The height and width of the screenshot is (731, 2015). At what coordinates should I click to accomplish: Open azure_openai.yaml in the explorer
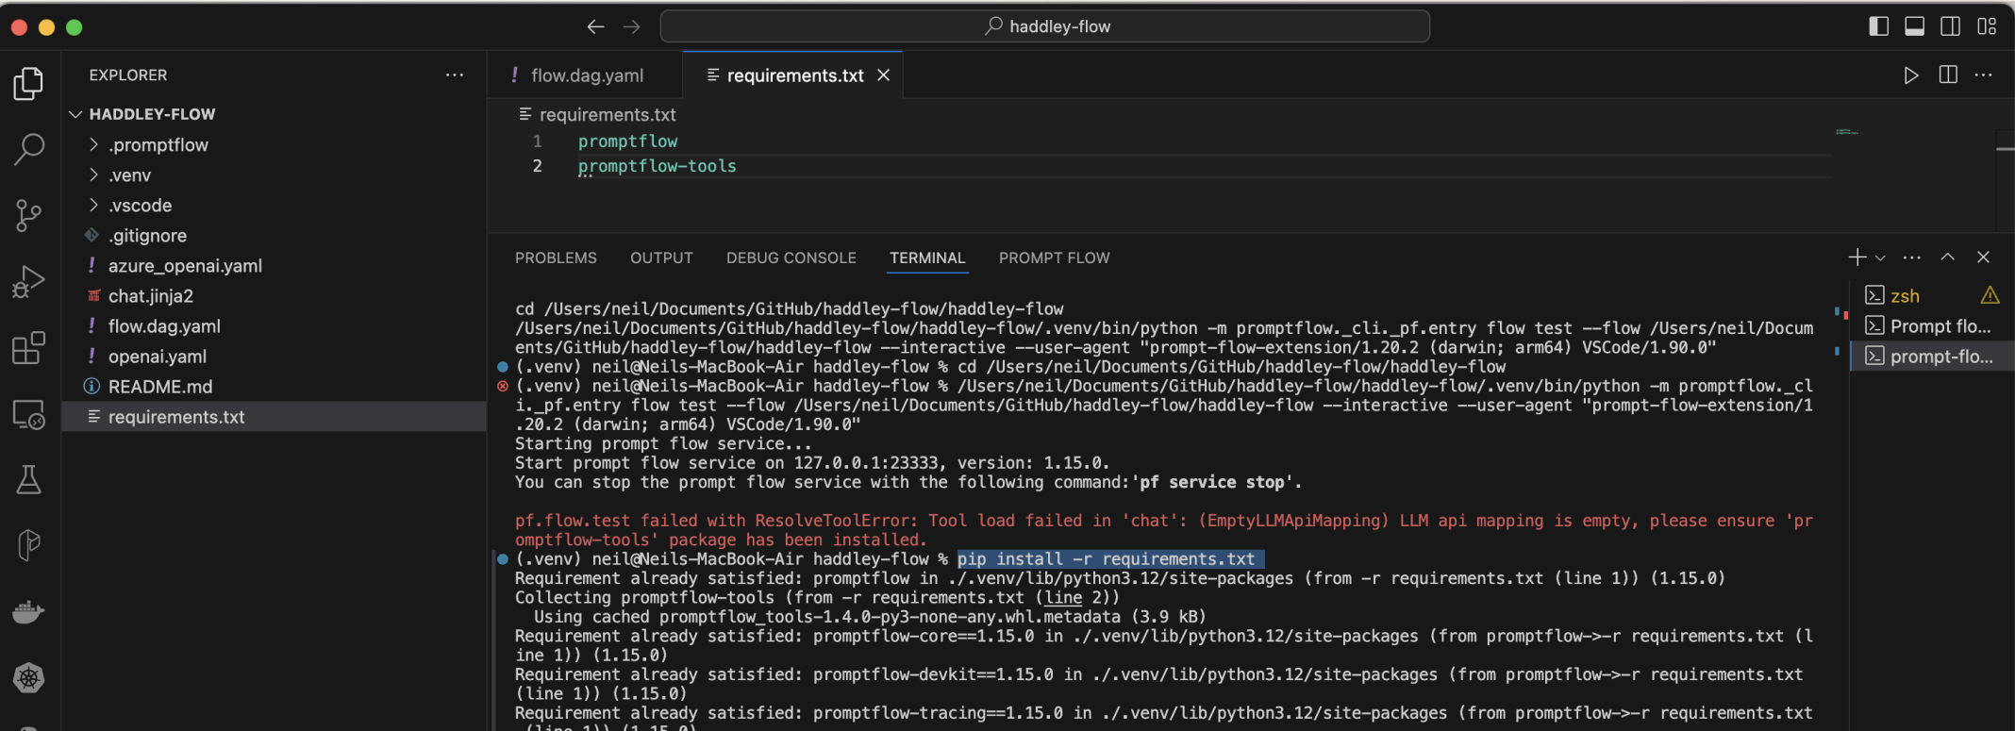click(x=185, y=266)
